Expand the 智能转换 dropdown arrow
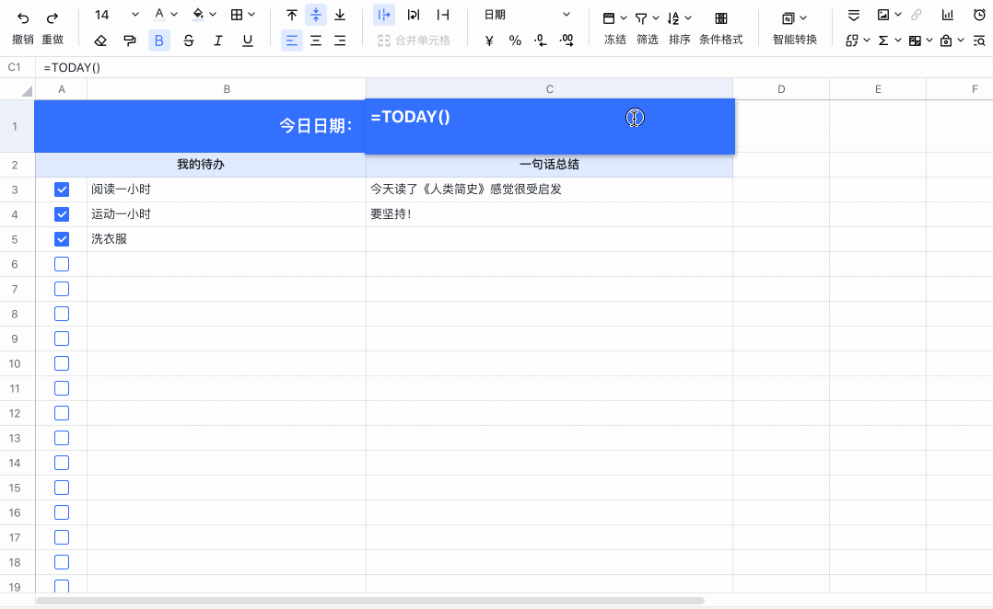The height and width of the screenshot is (609, 993). (803, 18)
